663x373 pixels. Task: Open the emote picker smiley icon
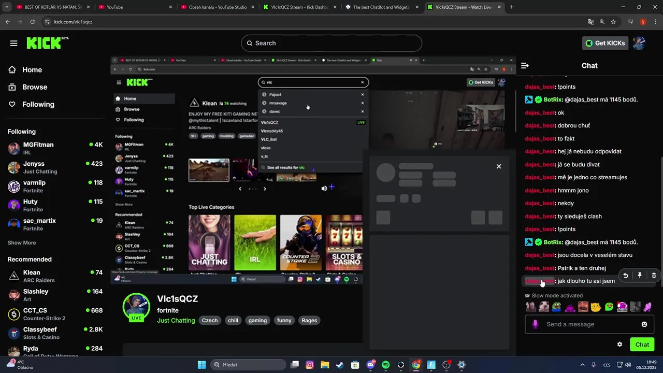(x=644, y=324)
